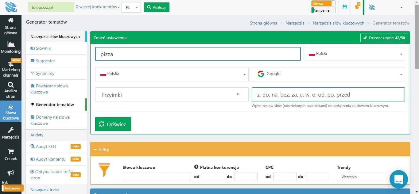The width and height of the screenshot is (419, 194).
Task: Open the Google search engine dropdown
Action: pyautogui.click(x=328, y=74)
